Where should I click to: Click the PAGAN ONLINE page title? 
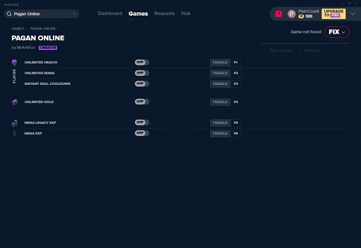coord(38,38)
